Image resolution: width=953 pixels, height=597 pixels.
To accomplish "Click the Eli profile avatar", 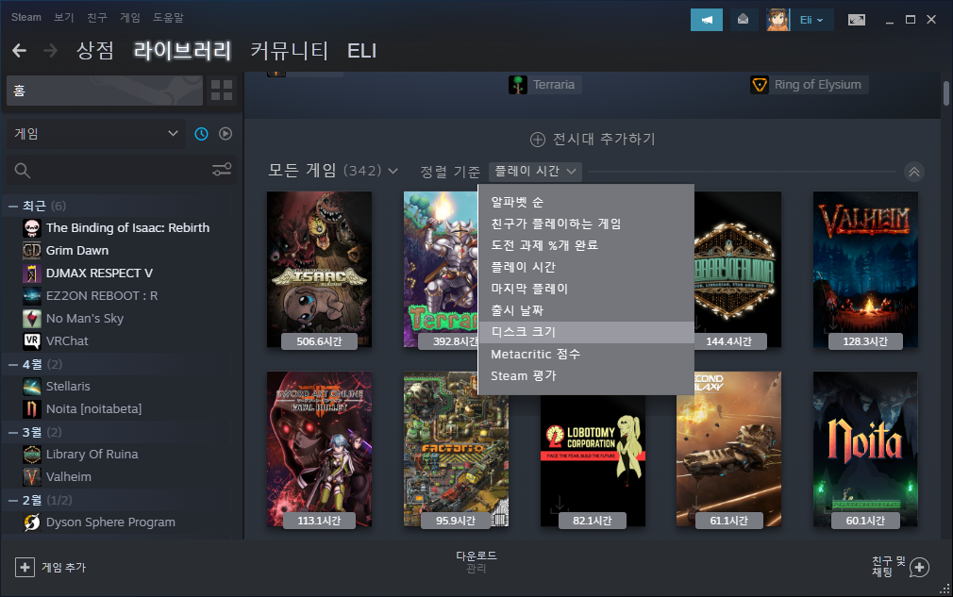I will (777, 20).
